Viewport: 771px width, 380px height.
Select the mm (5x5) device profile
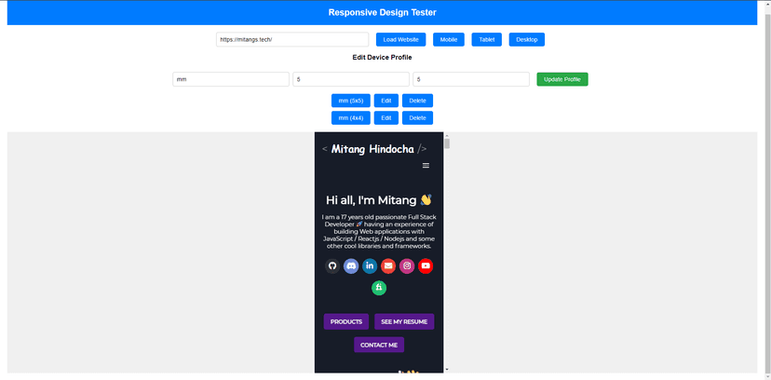[x=353, y=101]
